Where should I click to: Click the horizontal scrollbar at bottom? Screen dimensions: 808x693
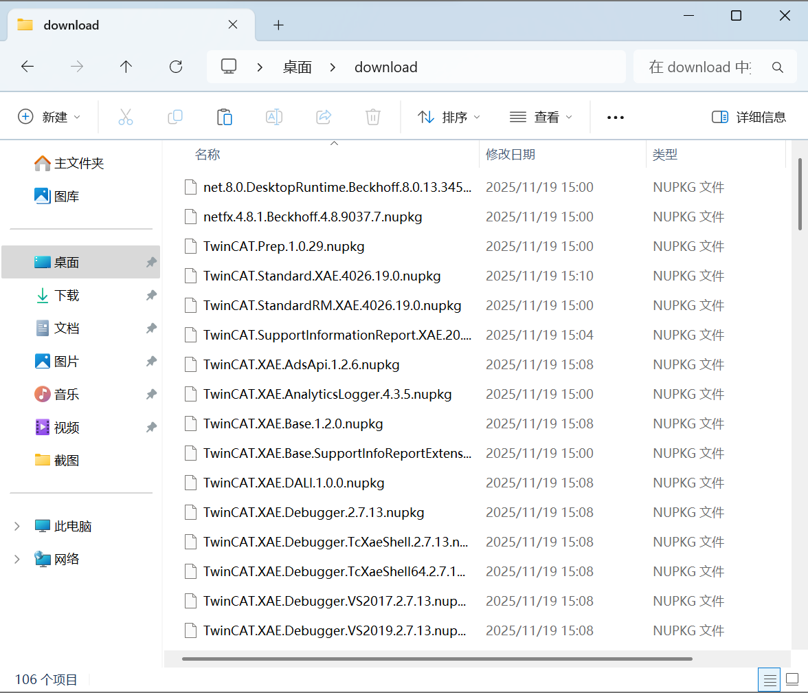[437, 659]
